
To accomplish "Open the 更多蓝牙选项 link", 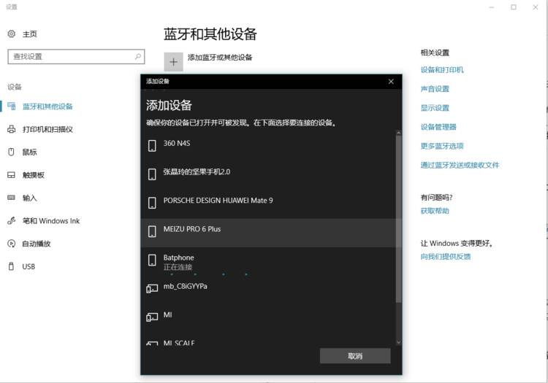I will tap(442, 146).
